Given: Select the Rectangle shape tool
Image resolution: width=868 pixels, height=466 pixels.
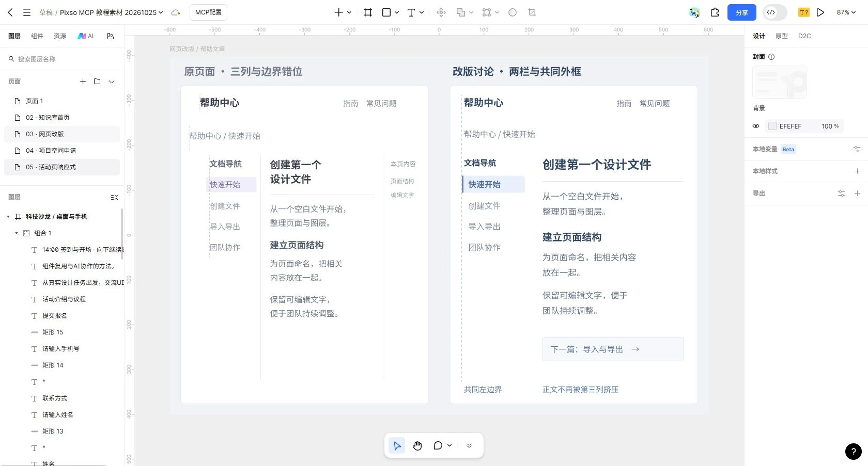Looking at the screenshot, I should coord(386,12).
